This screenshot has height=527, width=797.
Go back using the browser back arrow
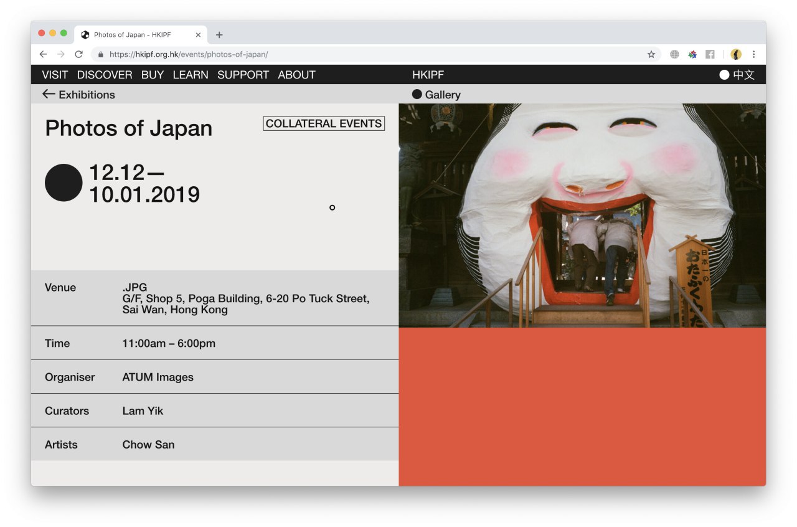[43, 54]
